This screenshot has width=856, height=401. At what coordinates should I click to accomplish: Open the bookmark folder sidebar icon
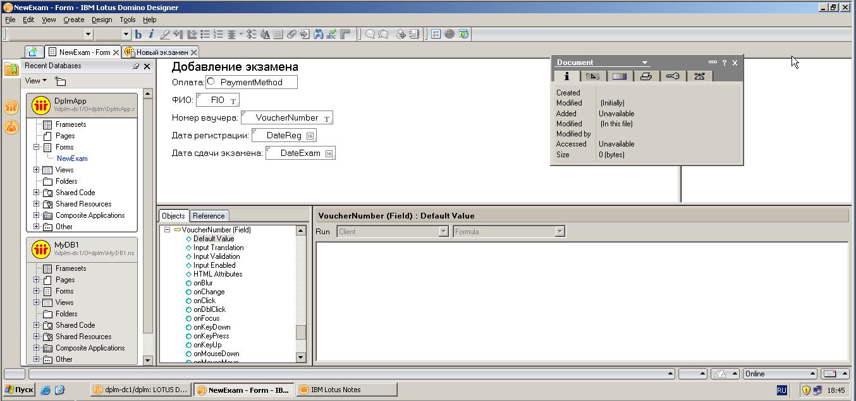pyautogui.click(x=11, y=69)
